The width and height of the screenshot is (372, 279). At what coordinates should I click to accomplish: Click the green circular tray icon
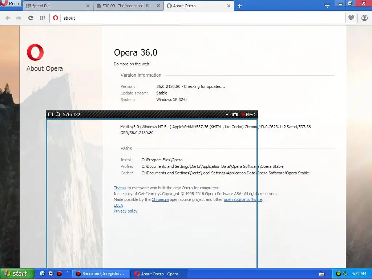tap(338, 274)
